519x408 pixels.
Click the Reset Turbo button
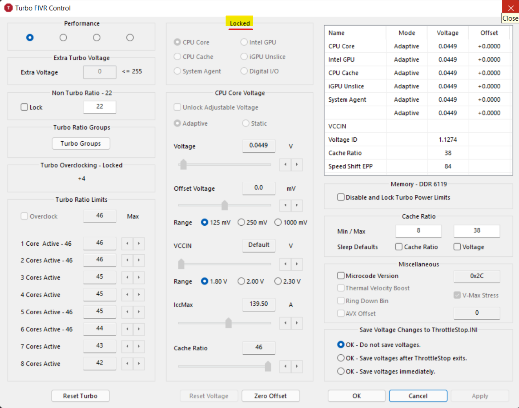point(80,396)
